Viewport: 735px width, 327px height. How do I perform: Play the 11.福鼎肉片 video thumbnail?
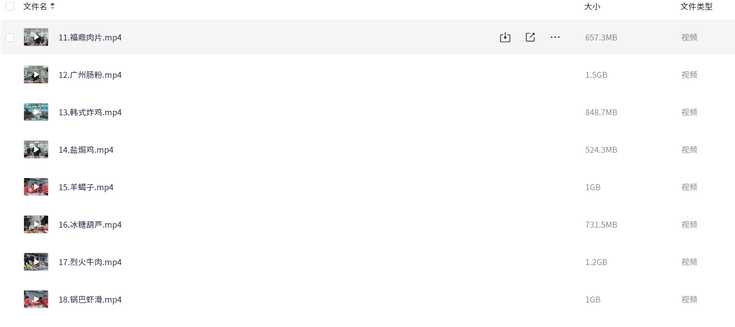point(36,37)
